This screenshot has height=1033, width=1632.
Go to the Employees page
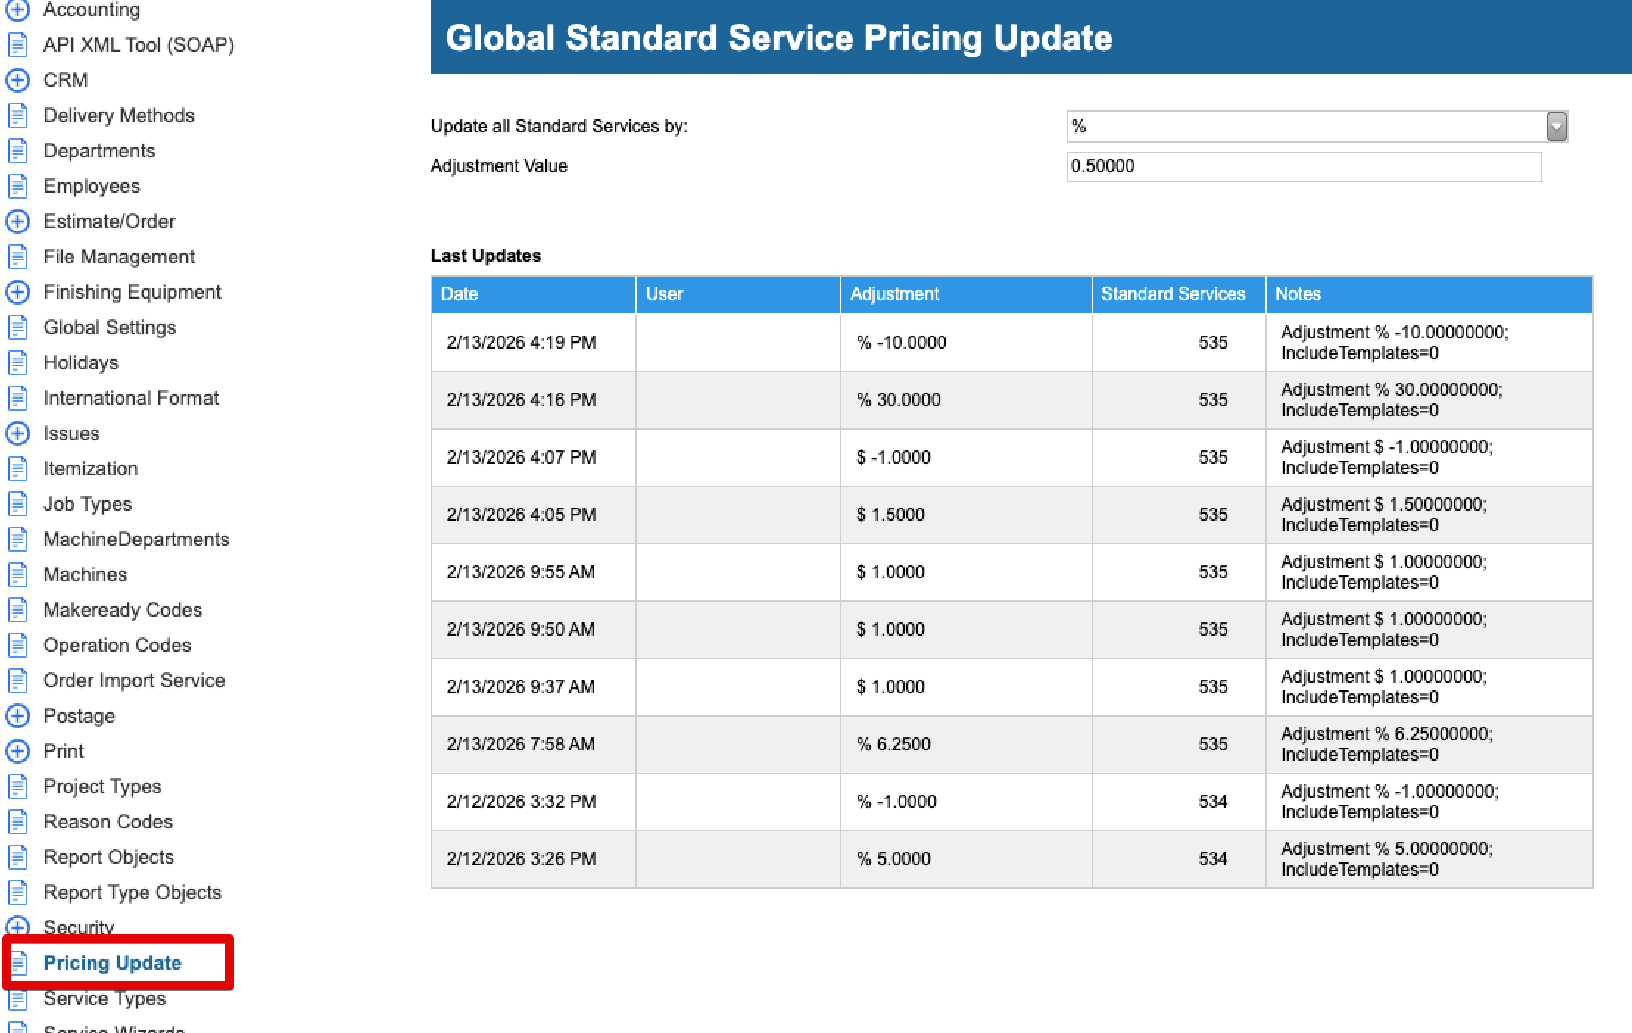point(91,186)
